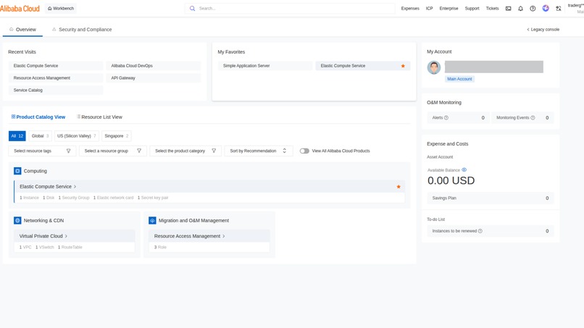This screenshot has height=328, width=584.
Task: Toggle Available Balance visibility eye
Action: [x=464, y=169]
